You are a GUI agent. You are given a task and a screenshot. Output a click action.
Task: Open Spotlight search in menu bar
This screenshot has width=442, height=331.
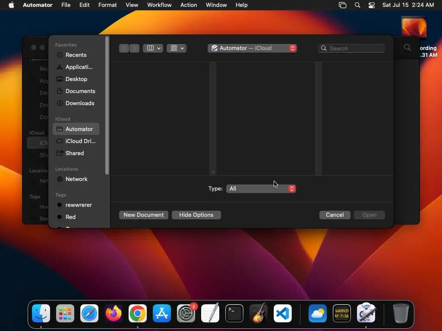pos(357,5)
